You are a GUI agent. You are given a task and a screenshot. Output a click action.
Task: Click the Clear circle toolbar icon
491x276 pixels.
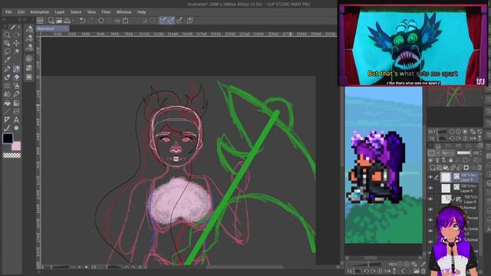(x=101, y=21)
